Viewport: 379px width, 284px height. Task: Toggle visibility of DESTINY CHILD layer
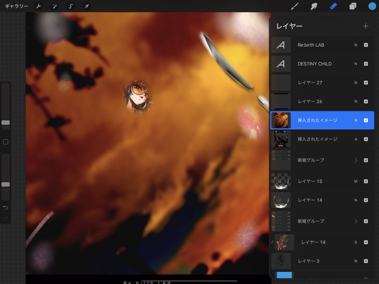click(x=366, y=63)
